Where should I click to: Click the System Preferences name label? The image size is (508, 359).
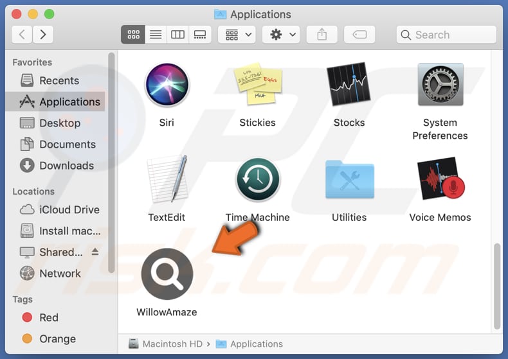440,129
